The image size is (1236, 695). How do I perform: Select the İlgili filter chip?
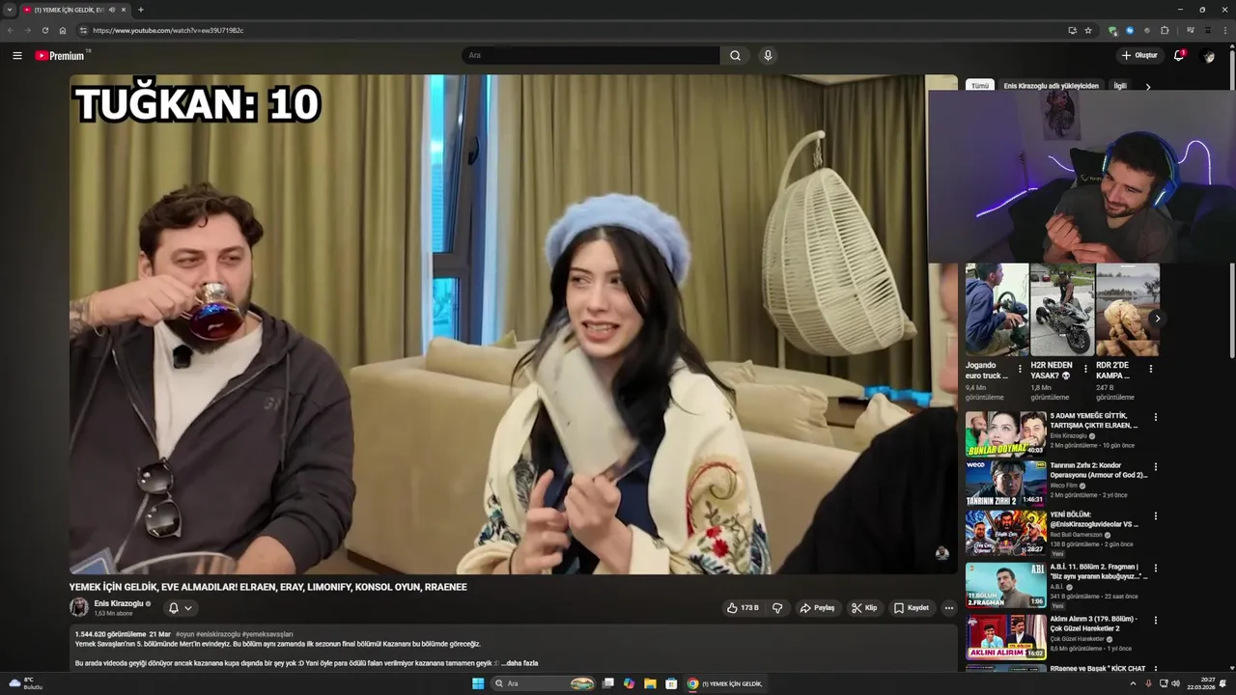[x=1120, y=86]
